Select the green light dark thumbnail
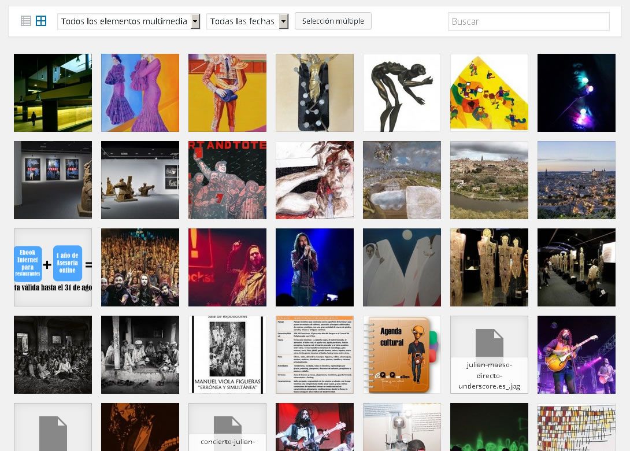 489,427
